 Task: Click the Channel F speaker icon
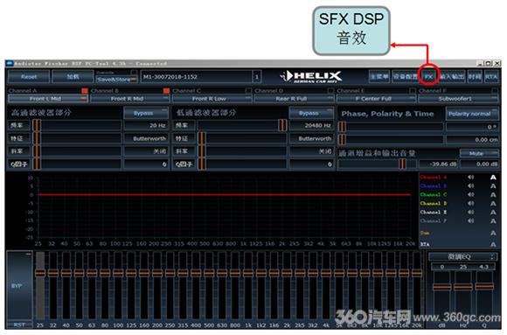tap(470, 220)
